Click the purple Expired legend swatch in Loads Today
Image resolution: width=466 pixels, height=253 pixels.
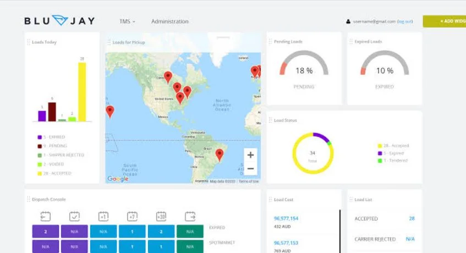[x=40, y=137]
